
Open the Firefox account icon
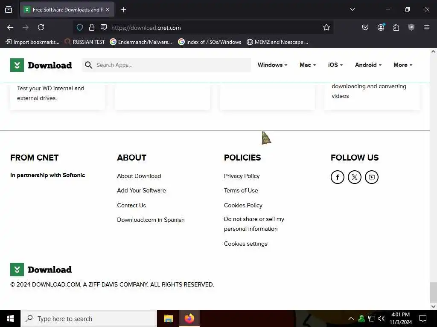pos(381,27)
